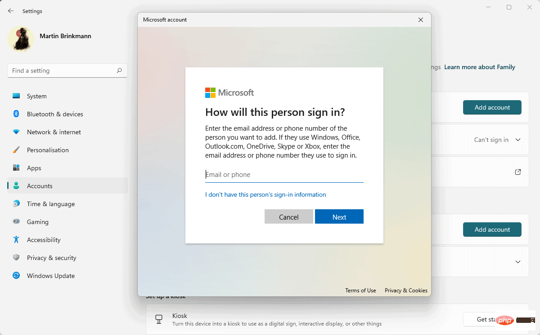The height and width of the screenshot is (335, 540).
Task: Click the Accounts person icon
Action: pos(16,186)
